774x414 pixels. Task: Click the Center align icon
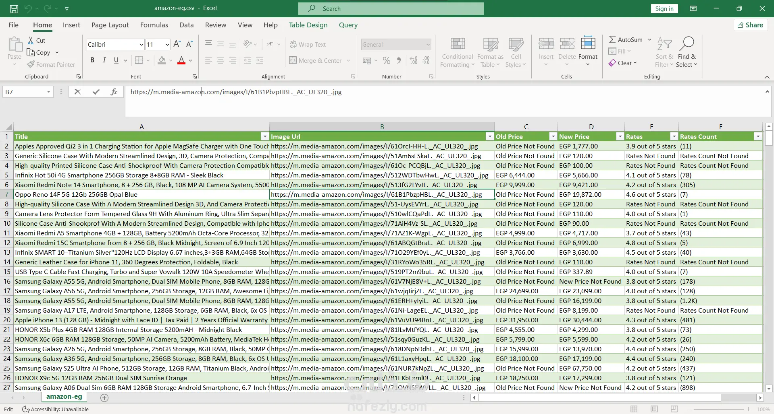click(x=221, y=60)
